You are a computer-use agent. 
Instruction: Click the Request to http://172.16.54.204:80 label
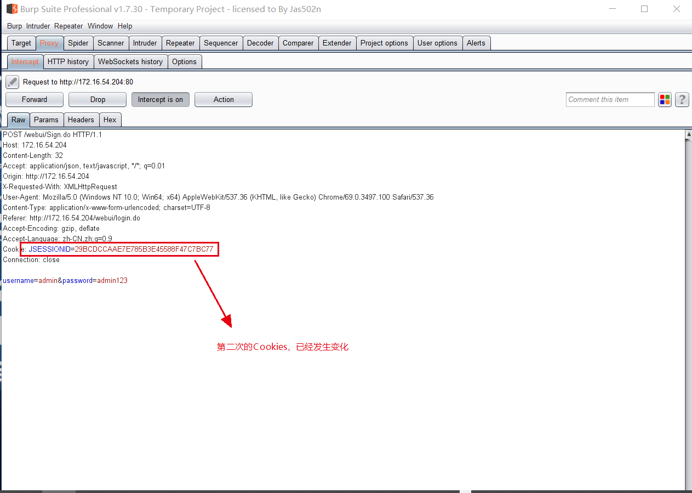78,82
